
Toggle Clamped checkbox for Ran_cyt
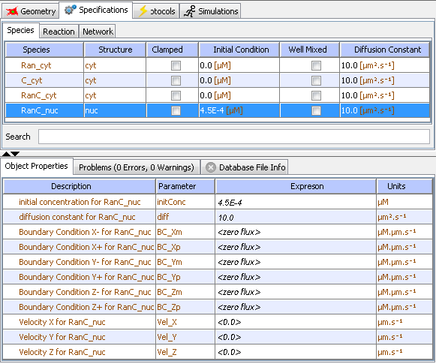click(x=176, y=65)
